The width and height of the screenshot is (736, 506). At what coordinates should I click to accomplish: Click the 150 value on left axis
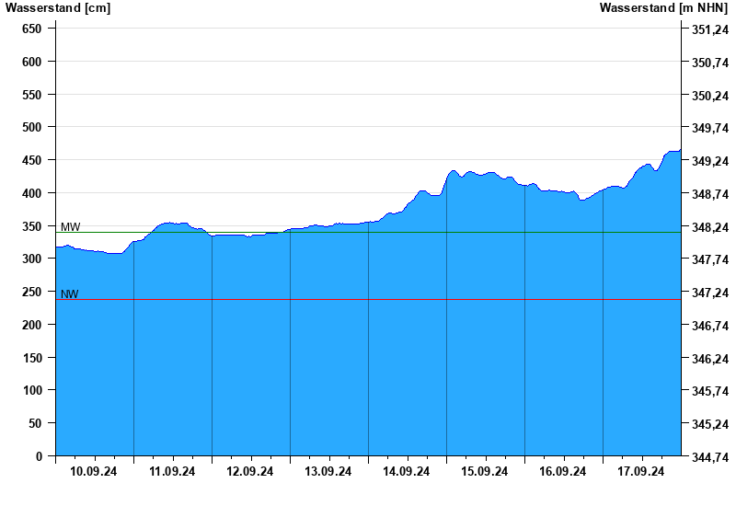tap(32, 358)
